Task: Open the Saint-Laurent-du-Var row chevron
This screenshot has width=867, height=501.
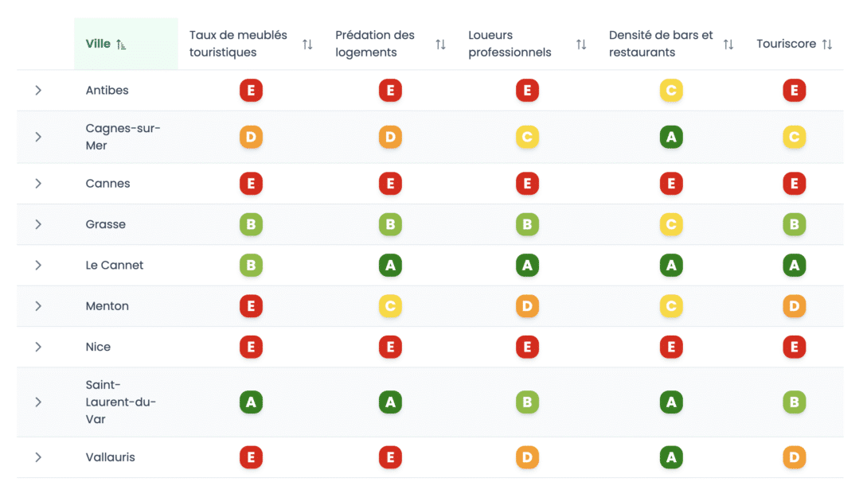Action: (38, 402)
